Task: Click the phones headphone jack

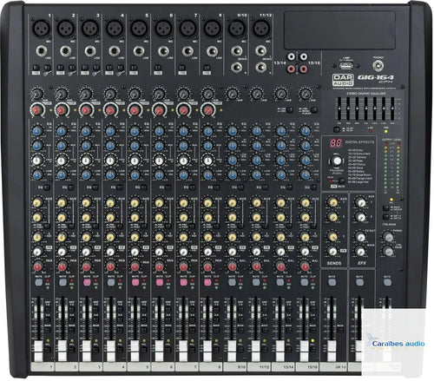Action: (378, 66)
